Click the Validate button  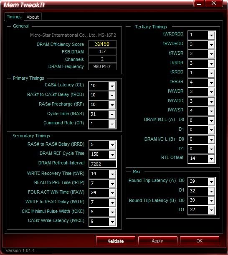pos(116,241)
